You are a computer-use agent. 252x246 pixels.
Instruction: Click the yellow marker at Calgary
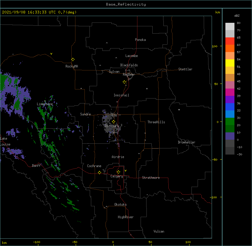tap(118, 172)
